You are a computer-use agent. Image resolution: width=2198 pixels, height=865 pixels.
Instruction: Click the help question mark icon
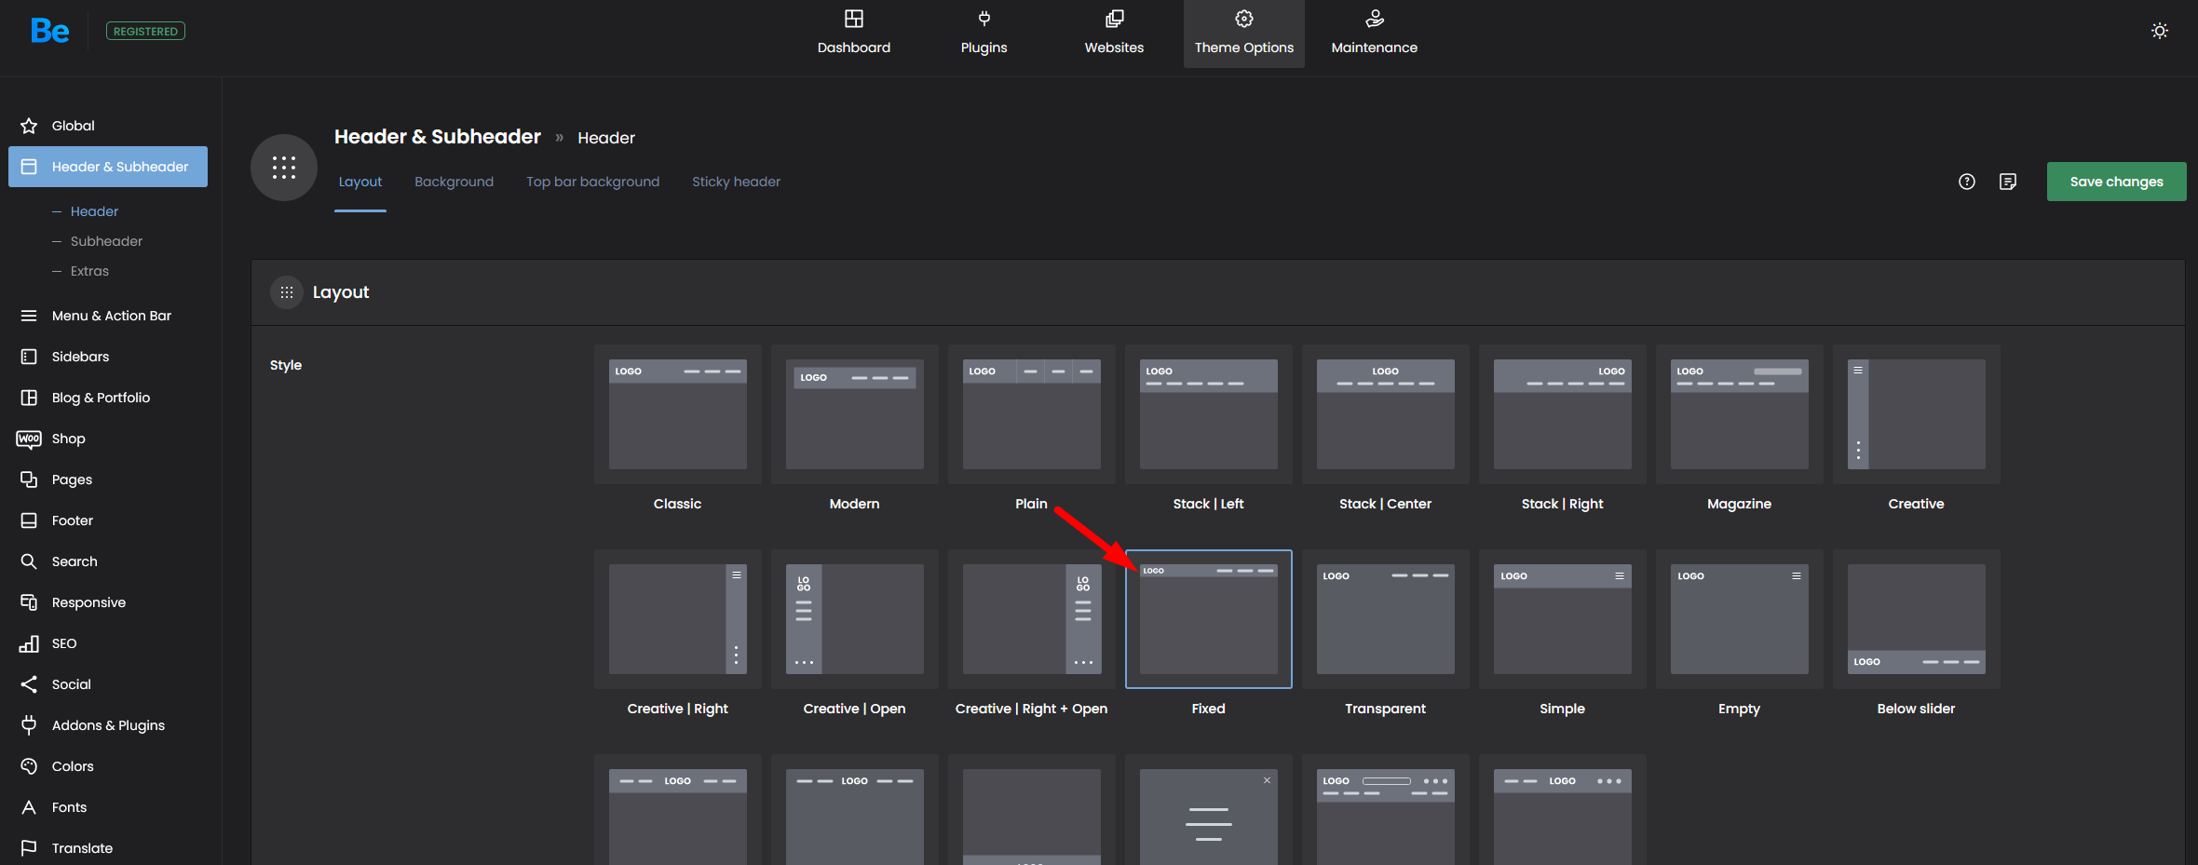pyautogui.click(x=1967, y=182)
